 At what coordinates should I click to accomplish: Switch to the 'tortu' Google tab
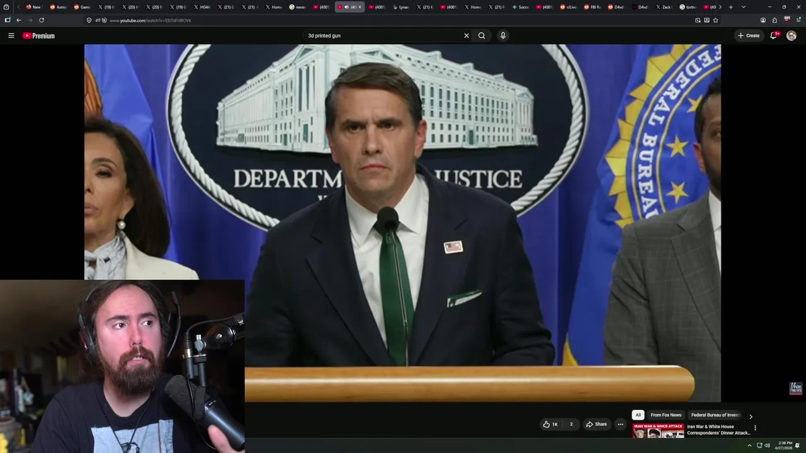click(688, 7)
